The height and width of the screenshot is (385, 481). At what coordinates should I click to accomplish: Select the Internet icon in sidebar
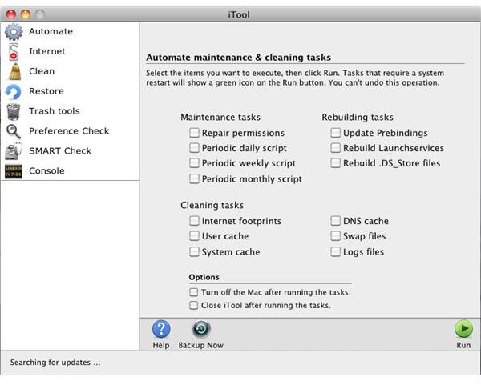coord(14,51)
